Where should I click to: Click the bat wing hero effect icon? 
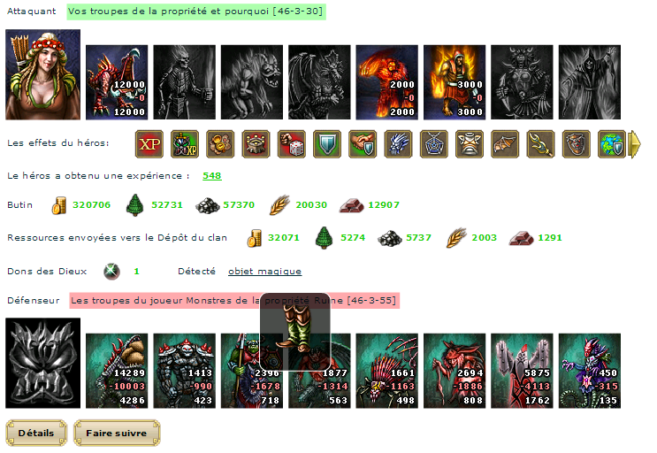(505, 144)
